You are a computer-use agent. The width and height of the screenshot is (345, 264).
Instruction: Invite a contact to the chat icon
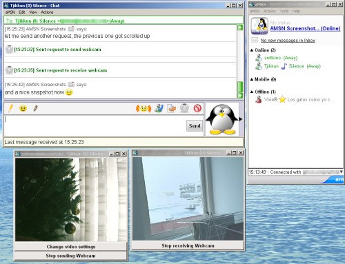tap(159, 108)
